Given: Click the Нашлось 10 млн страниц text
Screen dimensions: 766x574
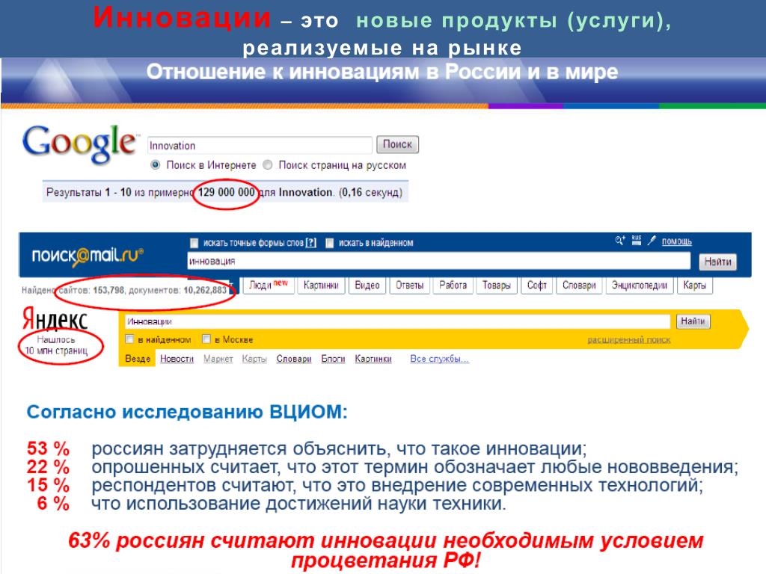Looking at the screenshot, I should (56, 345).
